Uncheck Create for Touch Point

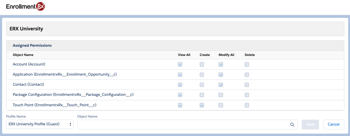pos(202,105)
